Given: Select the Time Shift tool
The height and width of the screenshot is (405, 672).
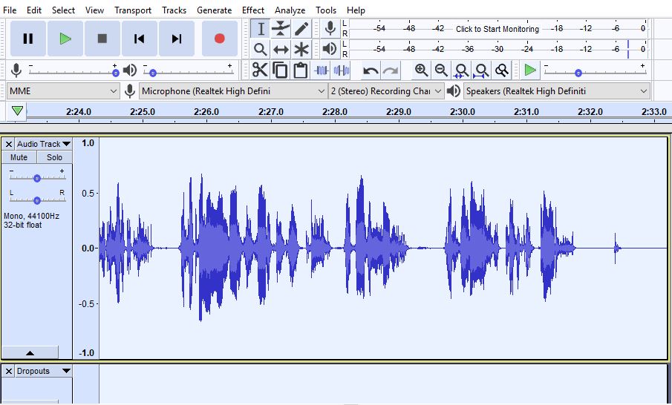Looking at the screenshot, I should [281, 49].
